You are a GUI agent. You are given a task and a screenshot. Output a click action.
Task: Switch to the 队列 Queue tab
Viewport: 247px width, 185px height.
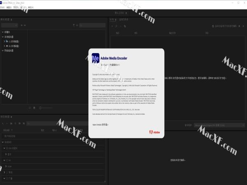point(112,19)
